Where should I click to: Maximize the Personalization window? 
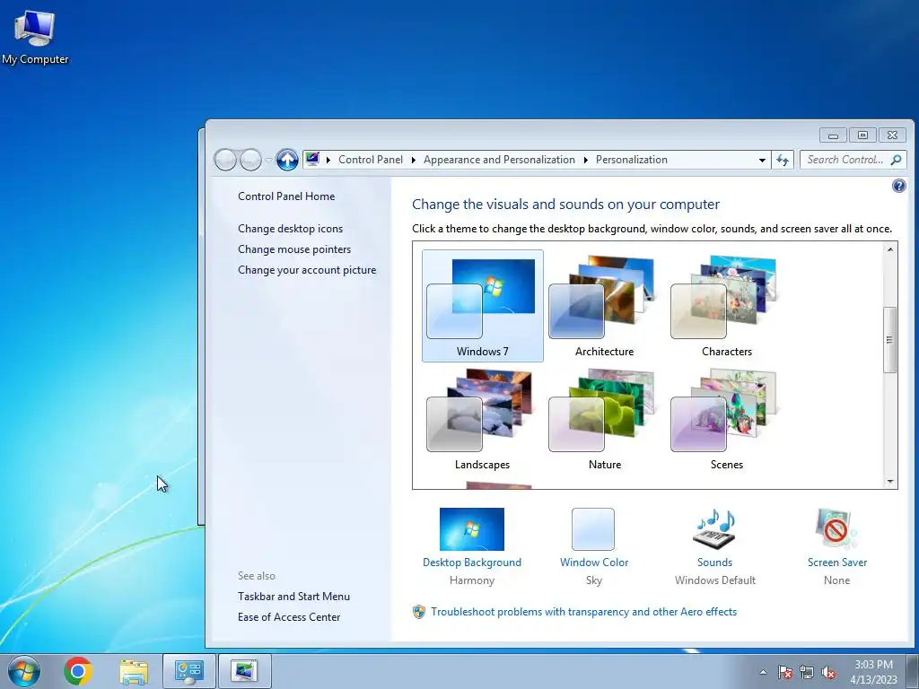(862, 135)
